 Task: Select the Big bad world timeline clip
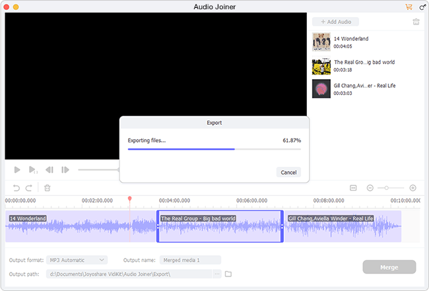[220, 226]
